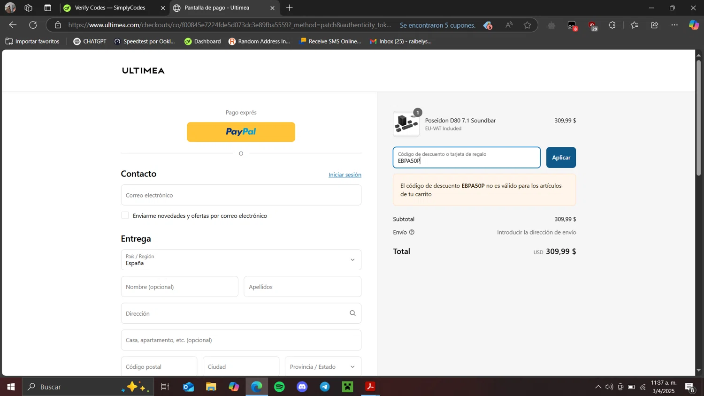Add this page to favorites star
This screenshot has width=704, height=396.
pos(528,25)
